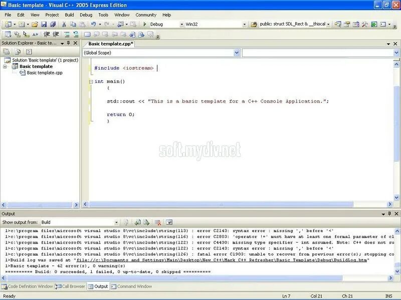Open the Tools menu
401x300 pixels.
(103, 15)
